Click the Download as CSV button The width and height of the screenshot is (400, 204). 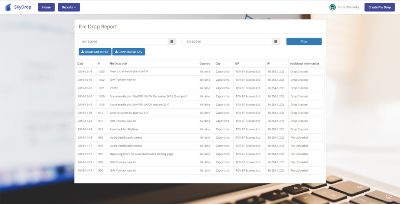tap(129, 52)
